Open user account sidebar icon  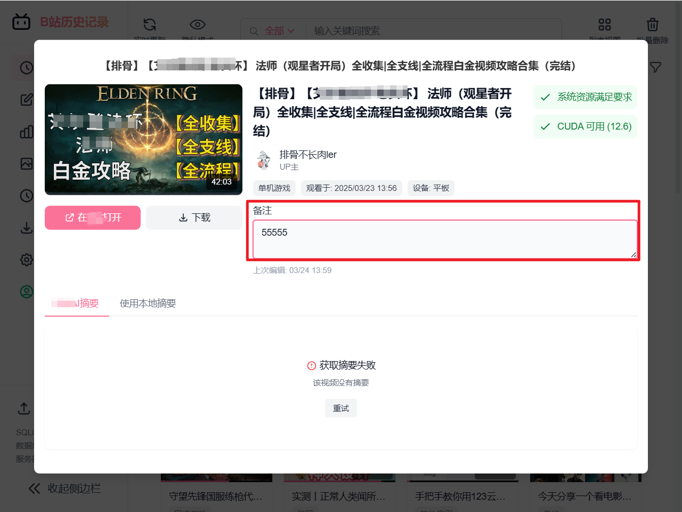tap(27, 292)
